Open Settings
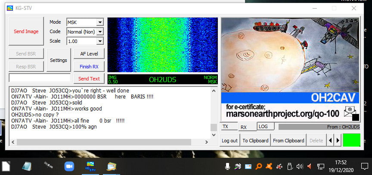372x175 pixels. click(x=59, y=60)
